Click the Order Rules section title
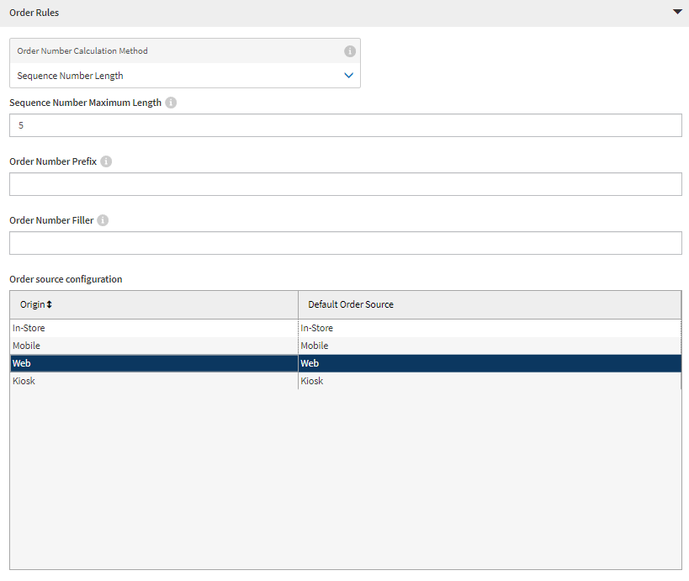Image resolution: width=689 pixels, height=581 pixels. pyautogui.click(x=34, y=13)
